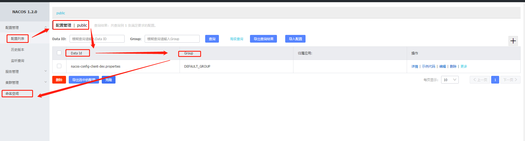The image size is (525, 141).
Task: Select the 服务管理 sidebar menu
Action: click(x=12, y=72)
